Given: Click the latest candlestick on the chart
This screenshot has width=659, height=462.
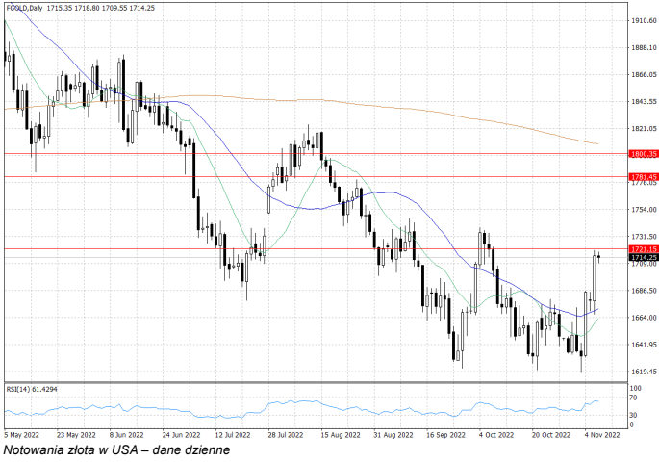Looking at the screenshot, I should click(599, 256).
